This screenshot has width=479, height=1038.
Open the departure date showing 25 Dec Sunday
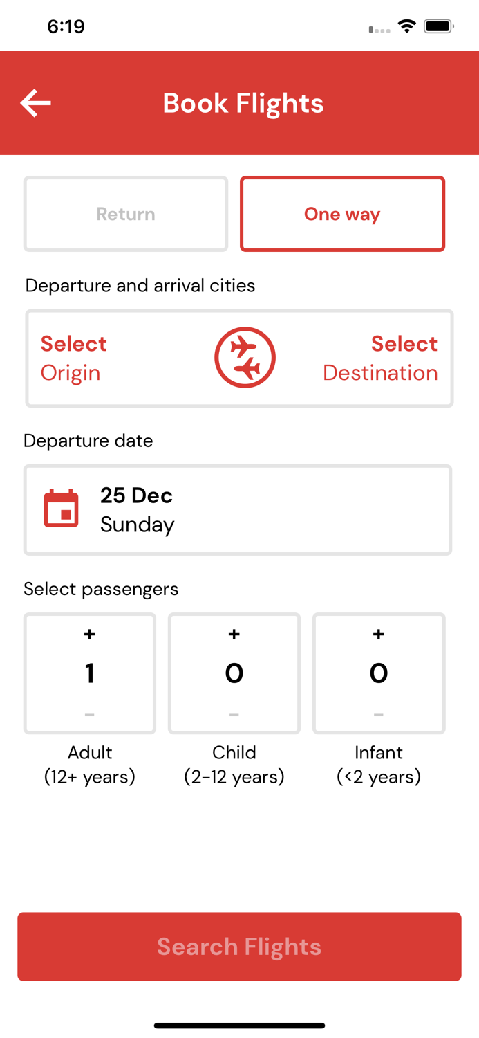tap(238, 509)
